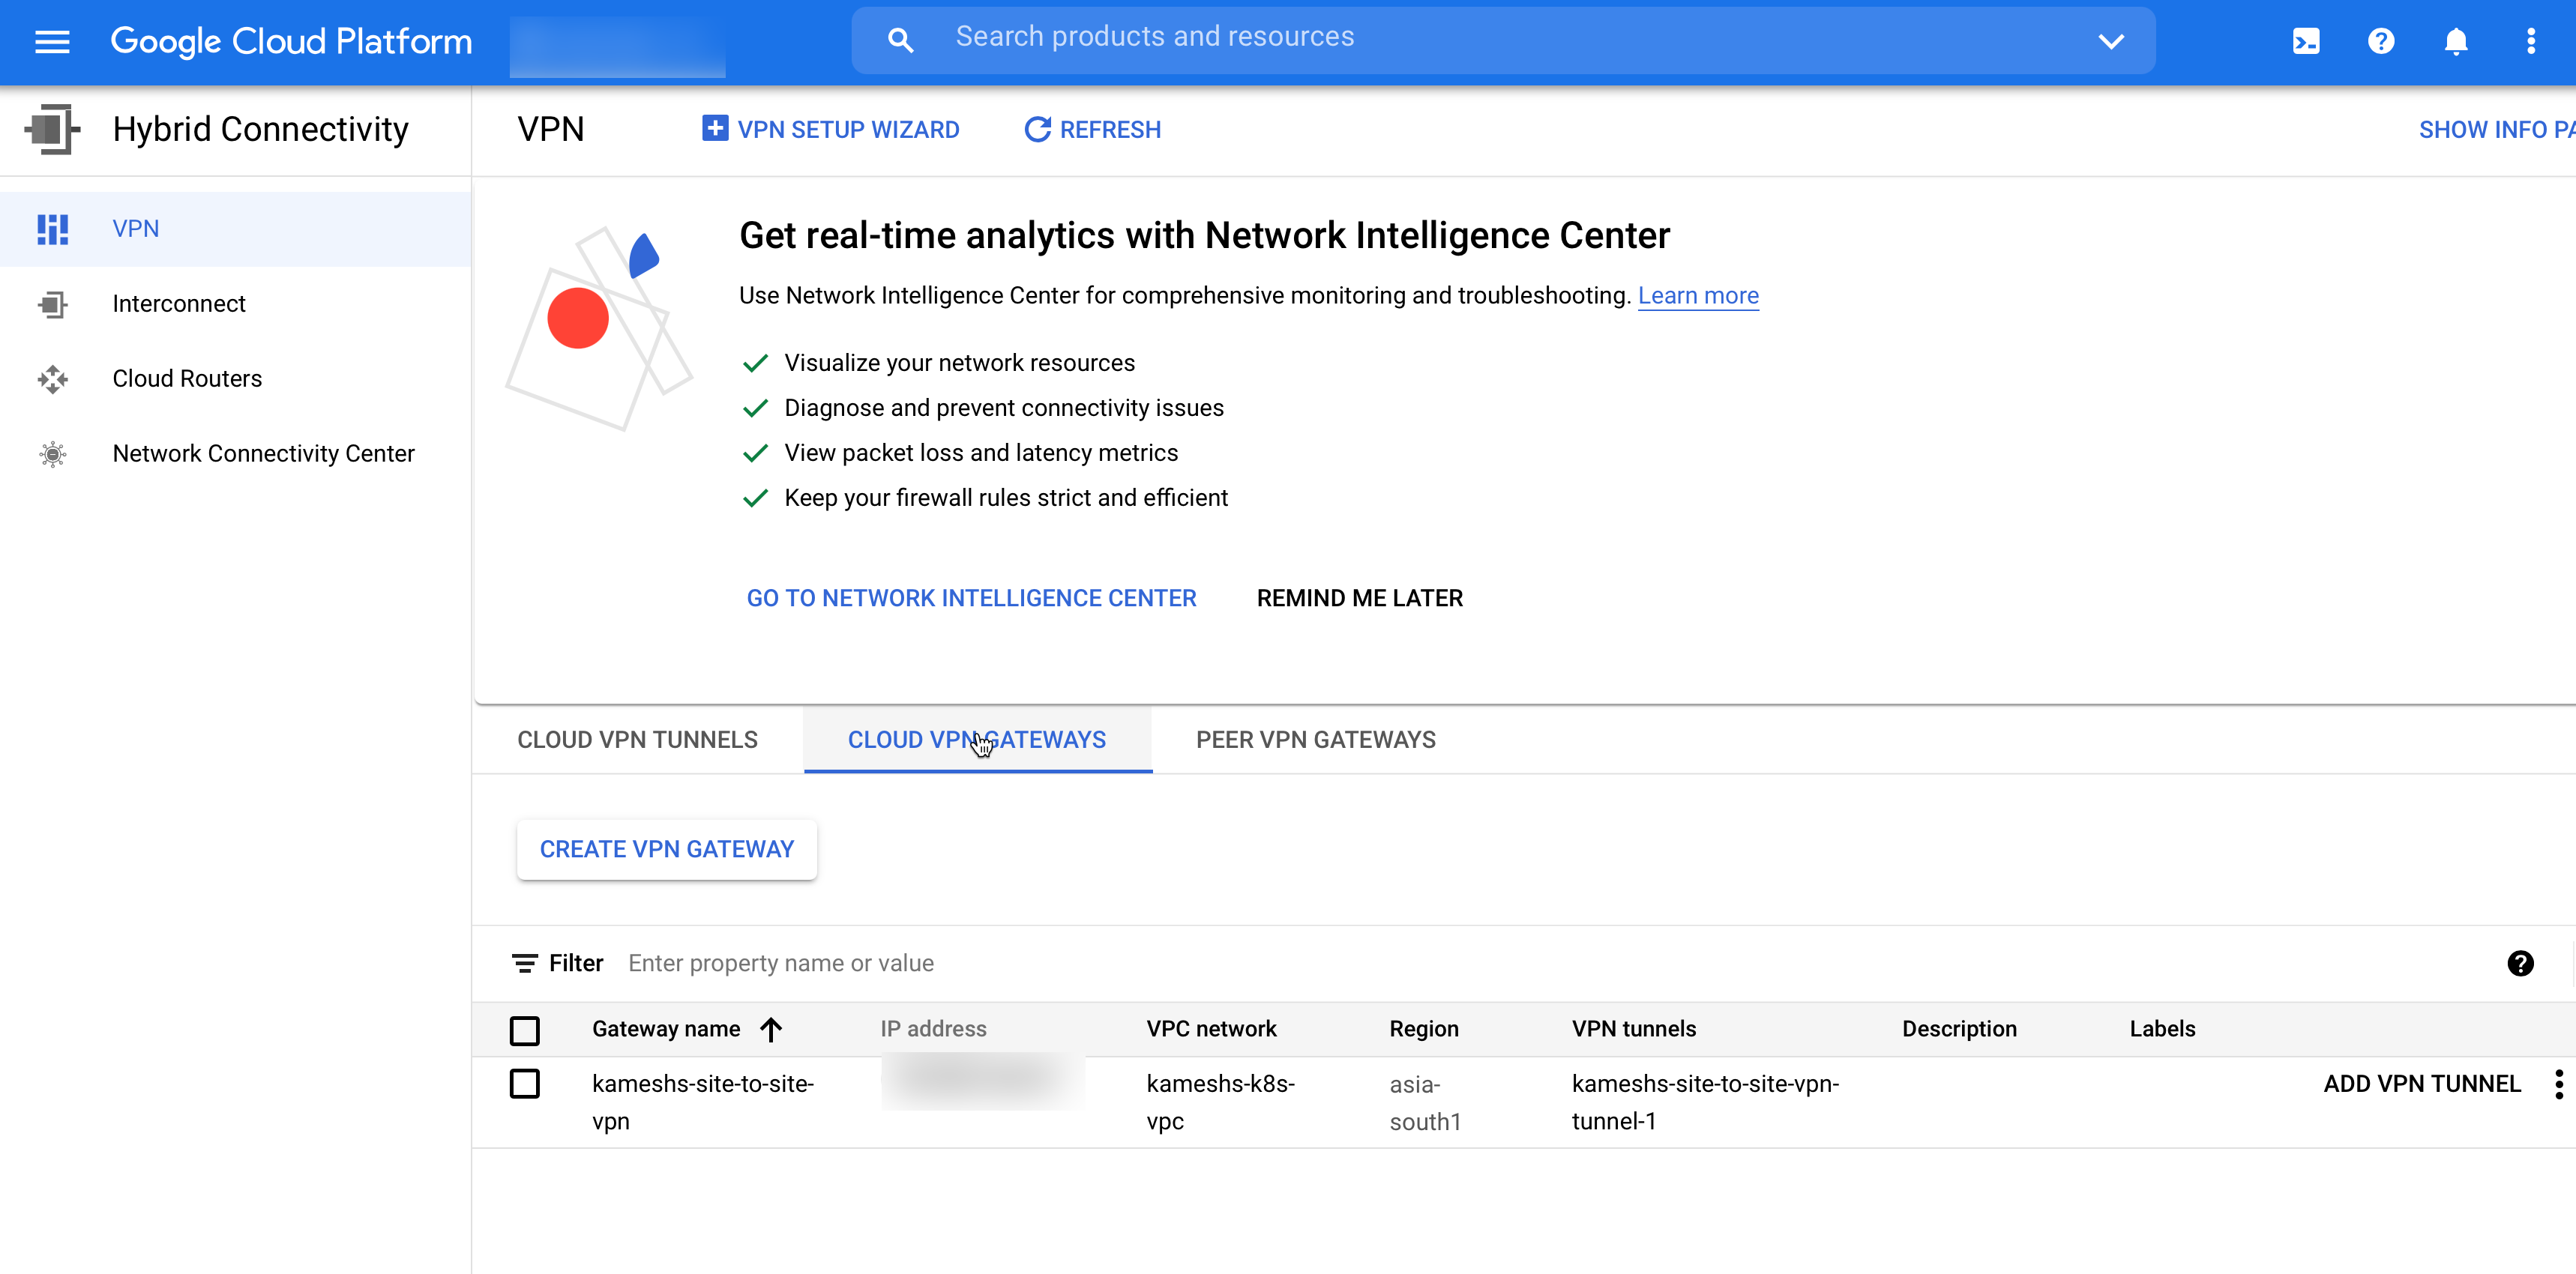
Task: Click the Hybrid Connectivity heading text
Action: coord(260,130)
